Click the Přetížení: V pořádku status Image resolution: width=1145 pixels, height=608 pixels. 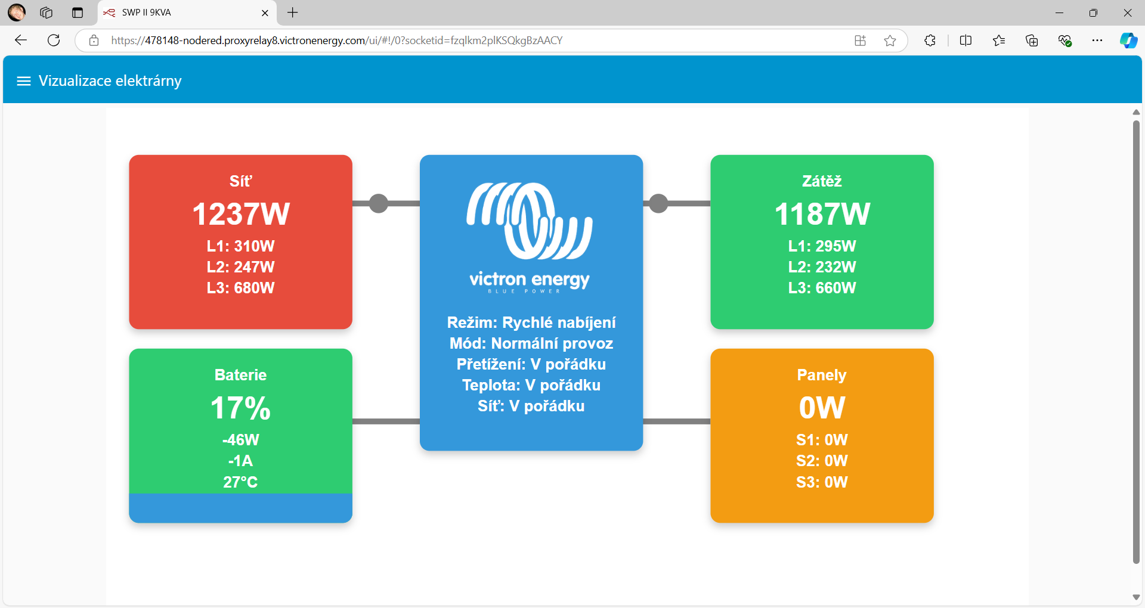[x=531, y=364]
